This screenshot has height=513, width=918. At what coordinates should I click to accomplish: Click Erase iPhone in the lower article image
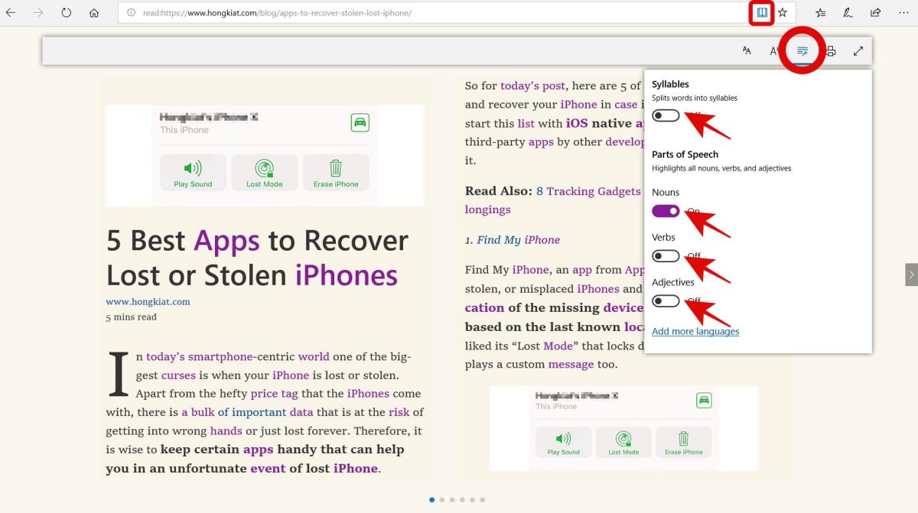[x=684, y=442]
